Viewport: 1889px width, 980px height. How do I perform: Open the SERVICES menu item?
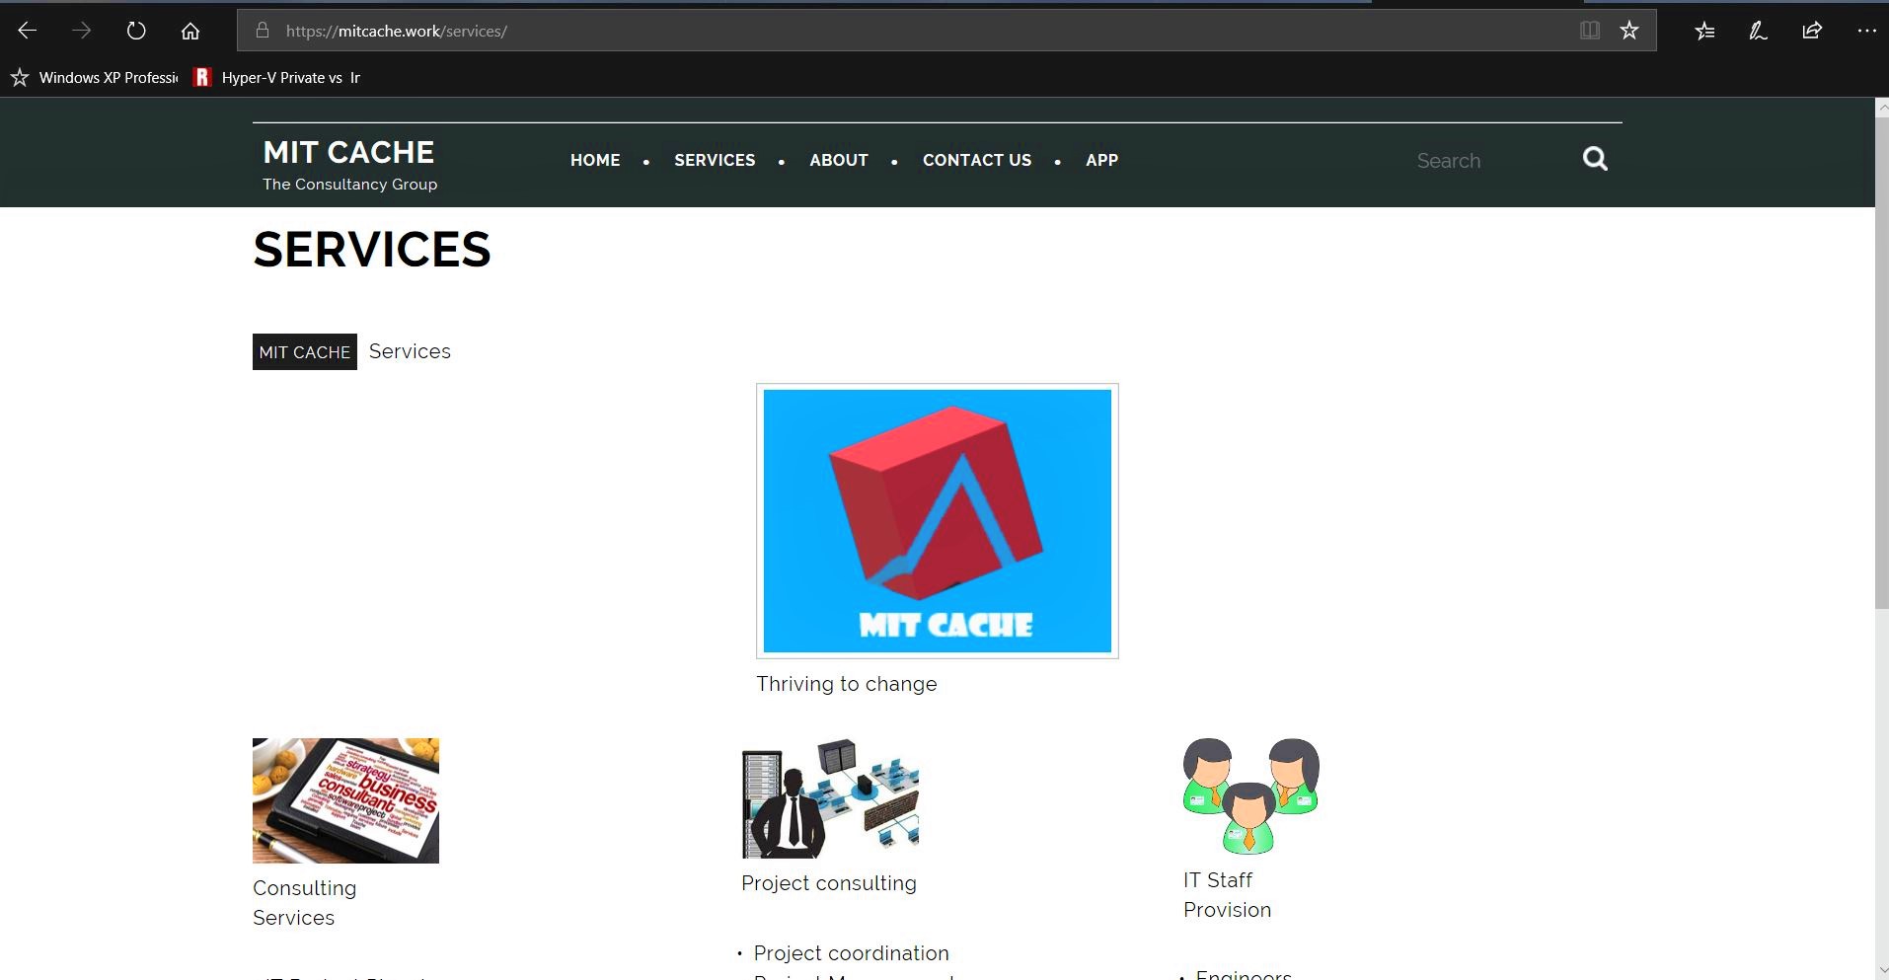click(715, 160)
